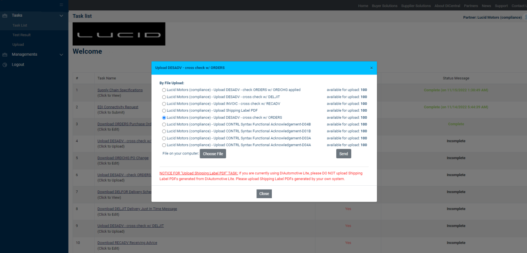Close the upload dialog with the X icon
Viewport: 527px width, 253px height.
[372, 68]
